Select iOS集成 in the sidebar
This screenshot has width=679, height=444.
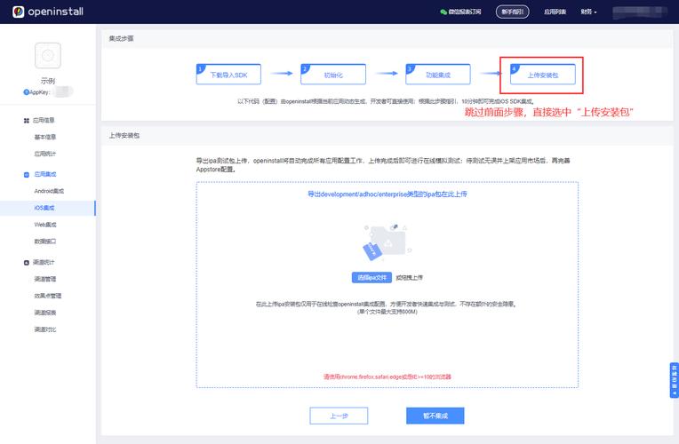pyautogui.click(x=45, y=208)
